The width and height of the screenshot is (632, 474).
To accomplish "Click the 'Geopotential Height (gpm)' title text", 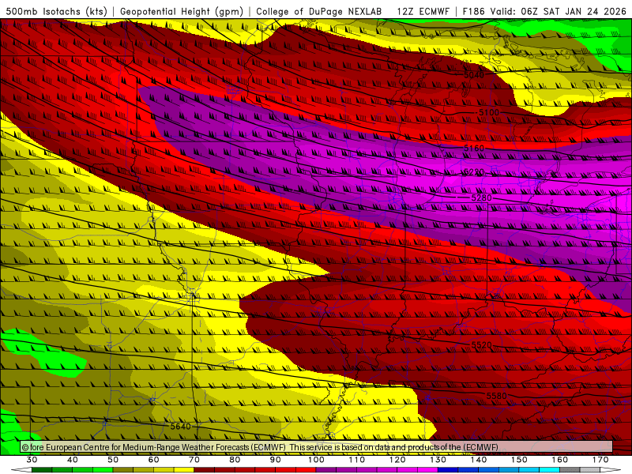I will 182,11.
